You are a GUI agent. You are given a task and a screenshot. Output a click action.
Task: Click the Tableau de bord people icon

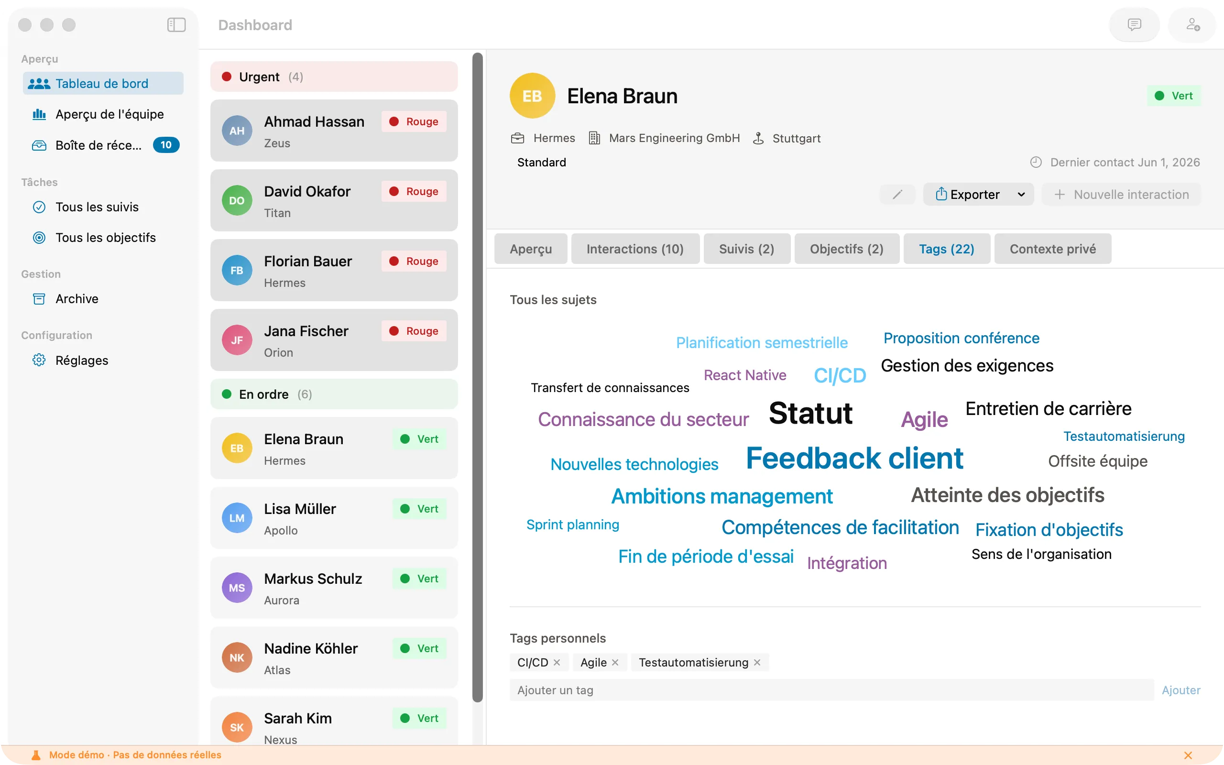click(x=39, y=84)
